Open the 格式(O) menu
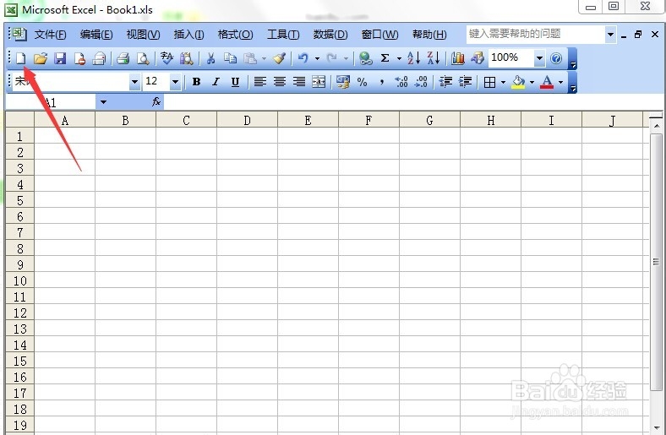This screenshot has width=666, height=435. 235,35
